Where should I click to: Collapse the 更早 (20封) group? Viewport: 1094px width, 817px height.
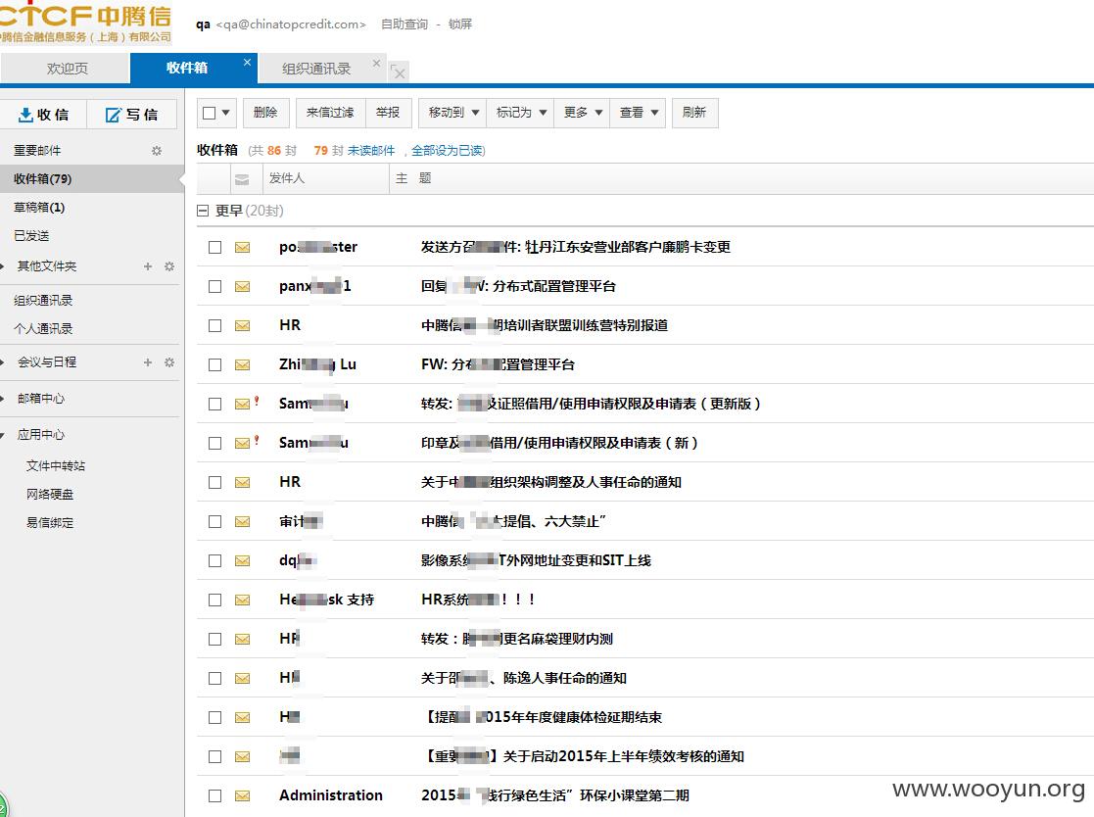(x=203, y=211)
